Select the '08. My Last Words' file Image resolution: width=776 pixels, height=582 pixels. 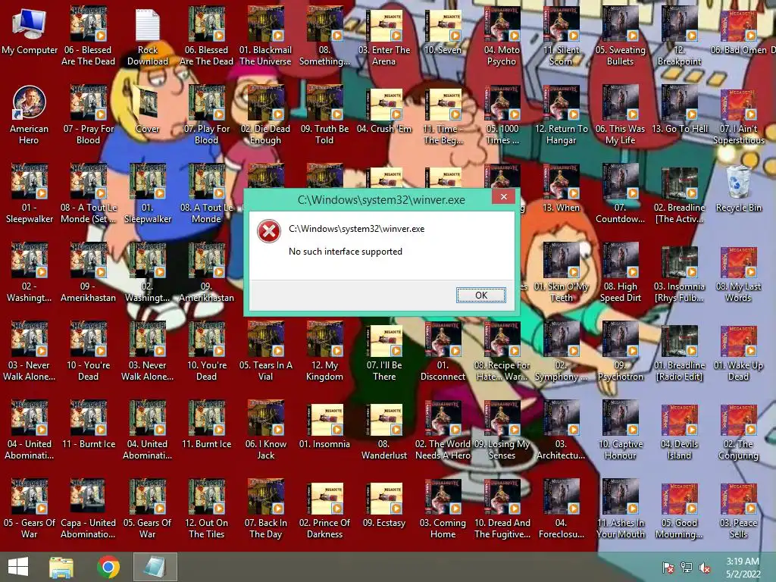click(x=738, y=273)
